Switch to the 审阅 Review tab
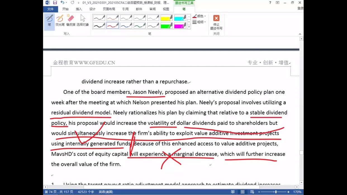This screenshot has height=195, width=347. (152, 9)
